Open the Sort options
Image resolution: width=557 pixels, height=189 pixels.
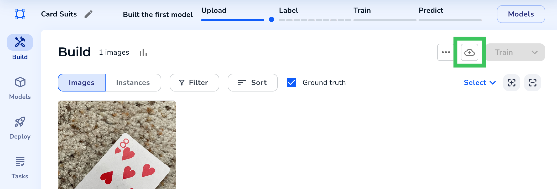(253, 83)
